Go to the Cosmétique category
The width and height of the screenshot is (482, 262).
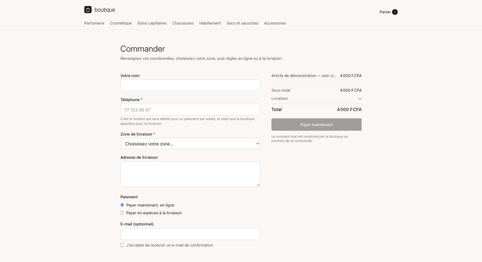[121, 23]
